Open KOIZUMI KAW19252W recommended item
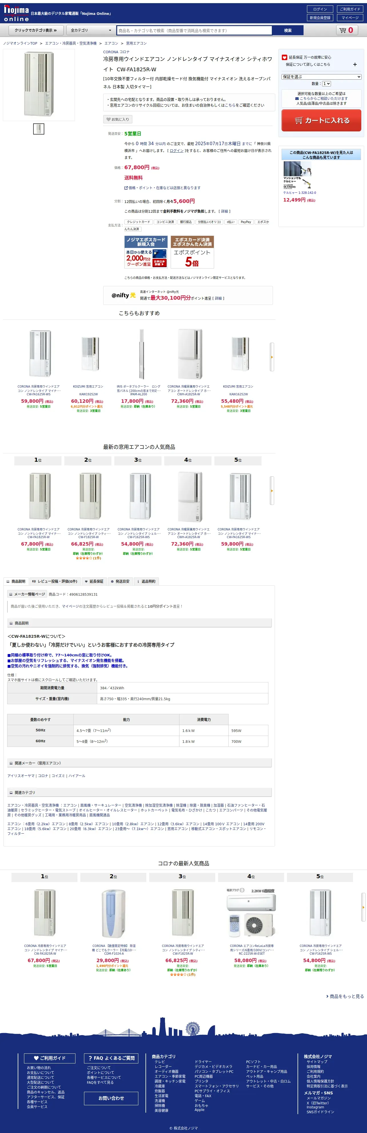This screenshot has height=1133, width=367. [x=89, y=354]
